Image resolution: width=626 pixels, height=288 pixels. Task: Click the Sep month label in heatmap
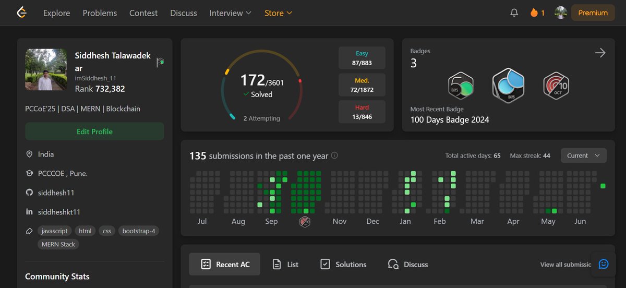click(x=271, y=221)
